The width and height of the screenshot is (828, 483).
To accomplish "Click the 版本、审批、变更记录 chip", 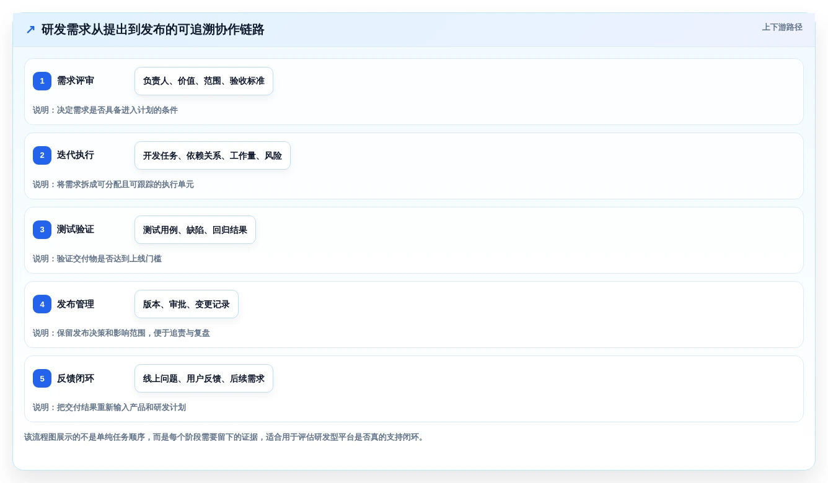I will coord(187,304).
